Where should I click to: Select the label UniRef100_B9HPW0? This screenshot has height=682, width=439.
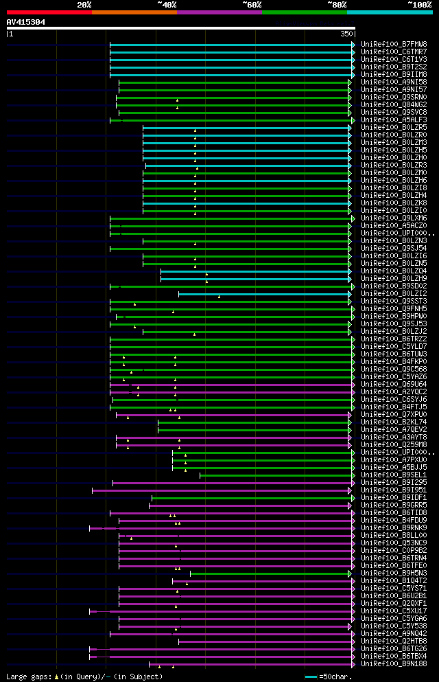pyautogui.click(x=394, y=317)
